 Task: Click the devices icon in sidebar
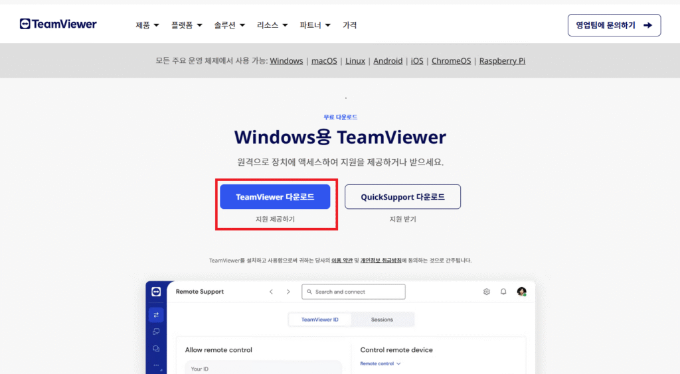pyautogui.click(x=156, y=332)
